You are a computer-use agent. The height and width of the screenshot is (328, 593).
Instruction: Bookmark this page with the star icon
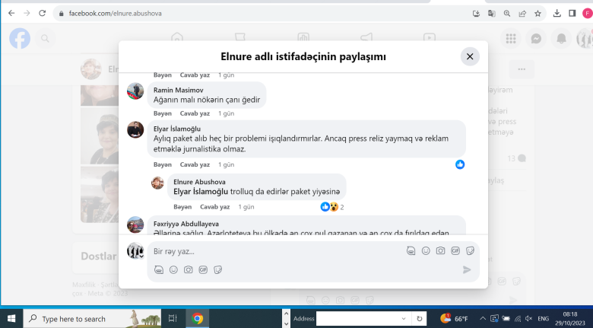tap(538, 14)
